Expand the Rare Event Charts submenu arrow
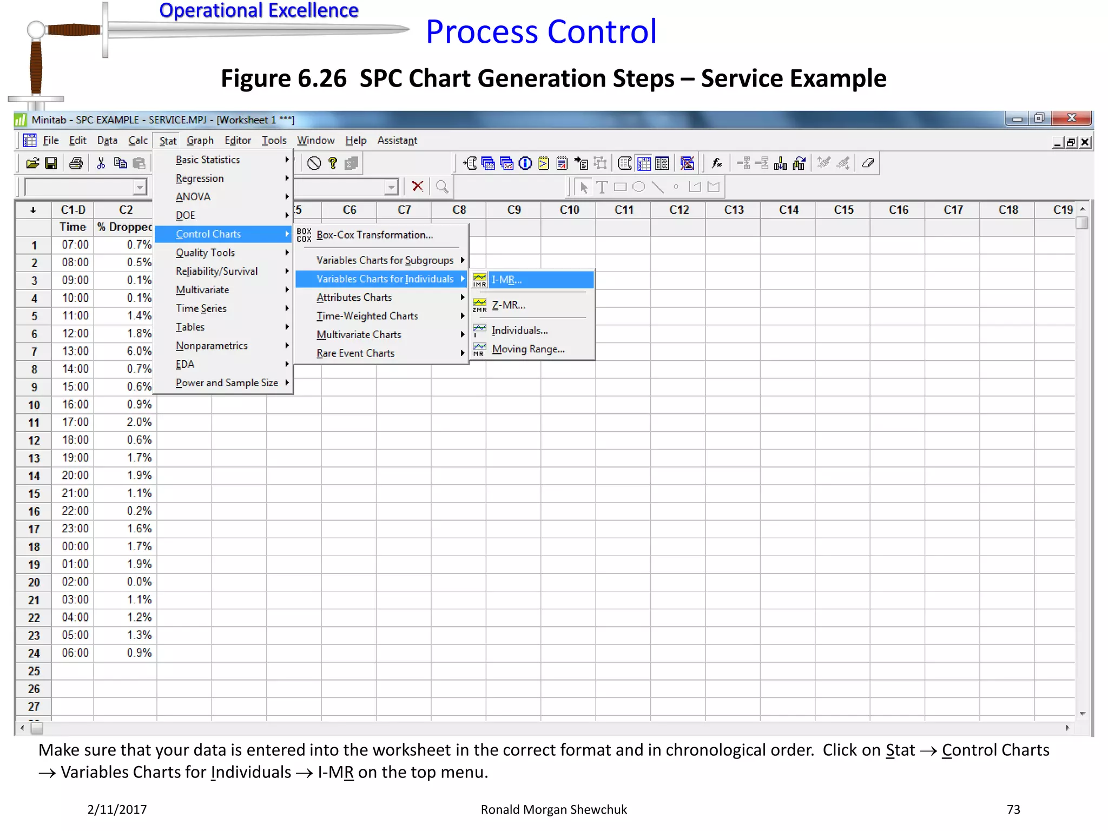Screen dimensions: 1108x831 click(463, 353)
